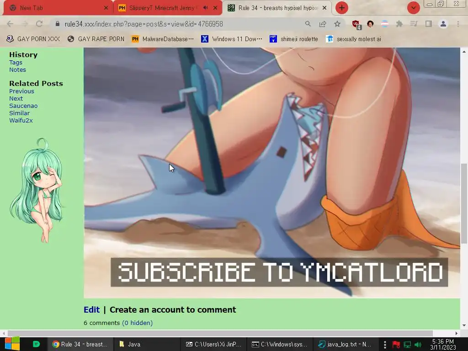Toggle the browser side panel icon
The image size is (468, 351).
428,24
